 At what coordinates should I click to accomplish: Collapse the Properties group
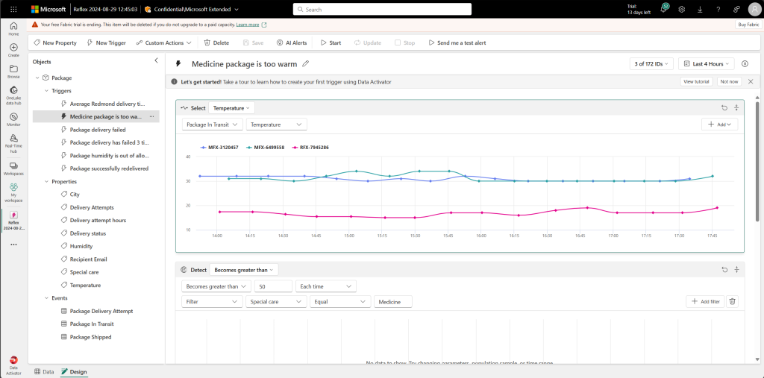pyautogui.click(x=46, y=182)
